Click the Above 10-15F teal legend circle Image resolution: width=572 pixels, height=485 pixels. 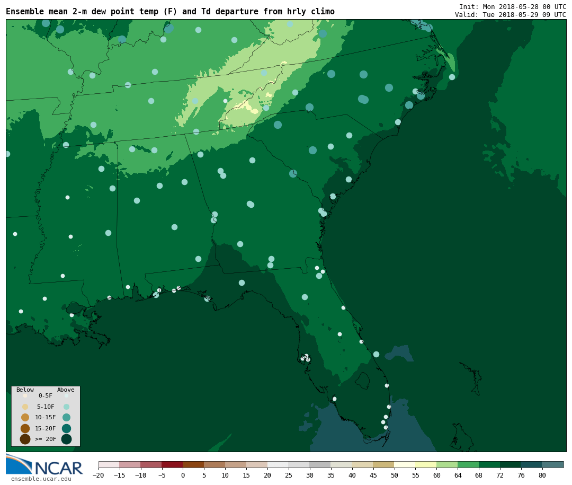tap(66, 418)
